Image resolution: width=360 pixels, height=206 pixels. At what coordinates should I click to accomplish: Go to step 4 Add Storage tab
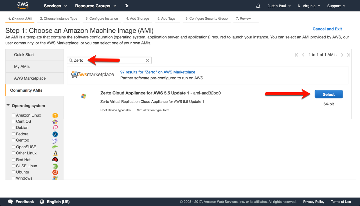coord(138,18)
